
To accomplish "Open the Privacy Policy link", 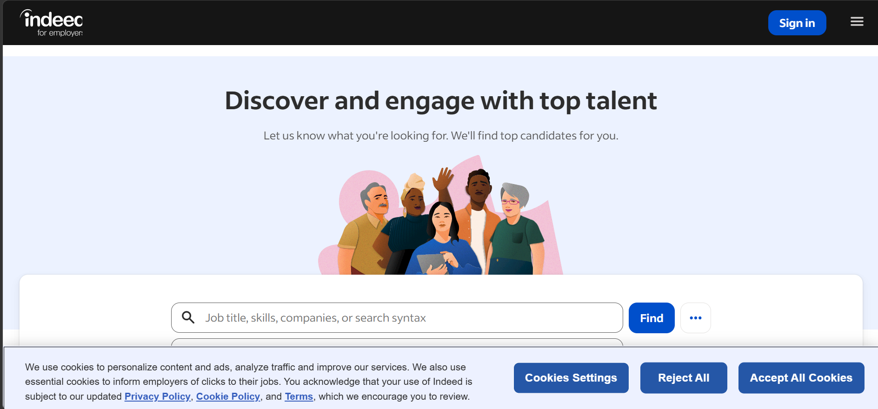I will coord(157,396).
